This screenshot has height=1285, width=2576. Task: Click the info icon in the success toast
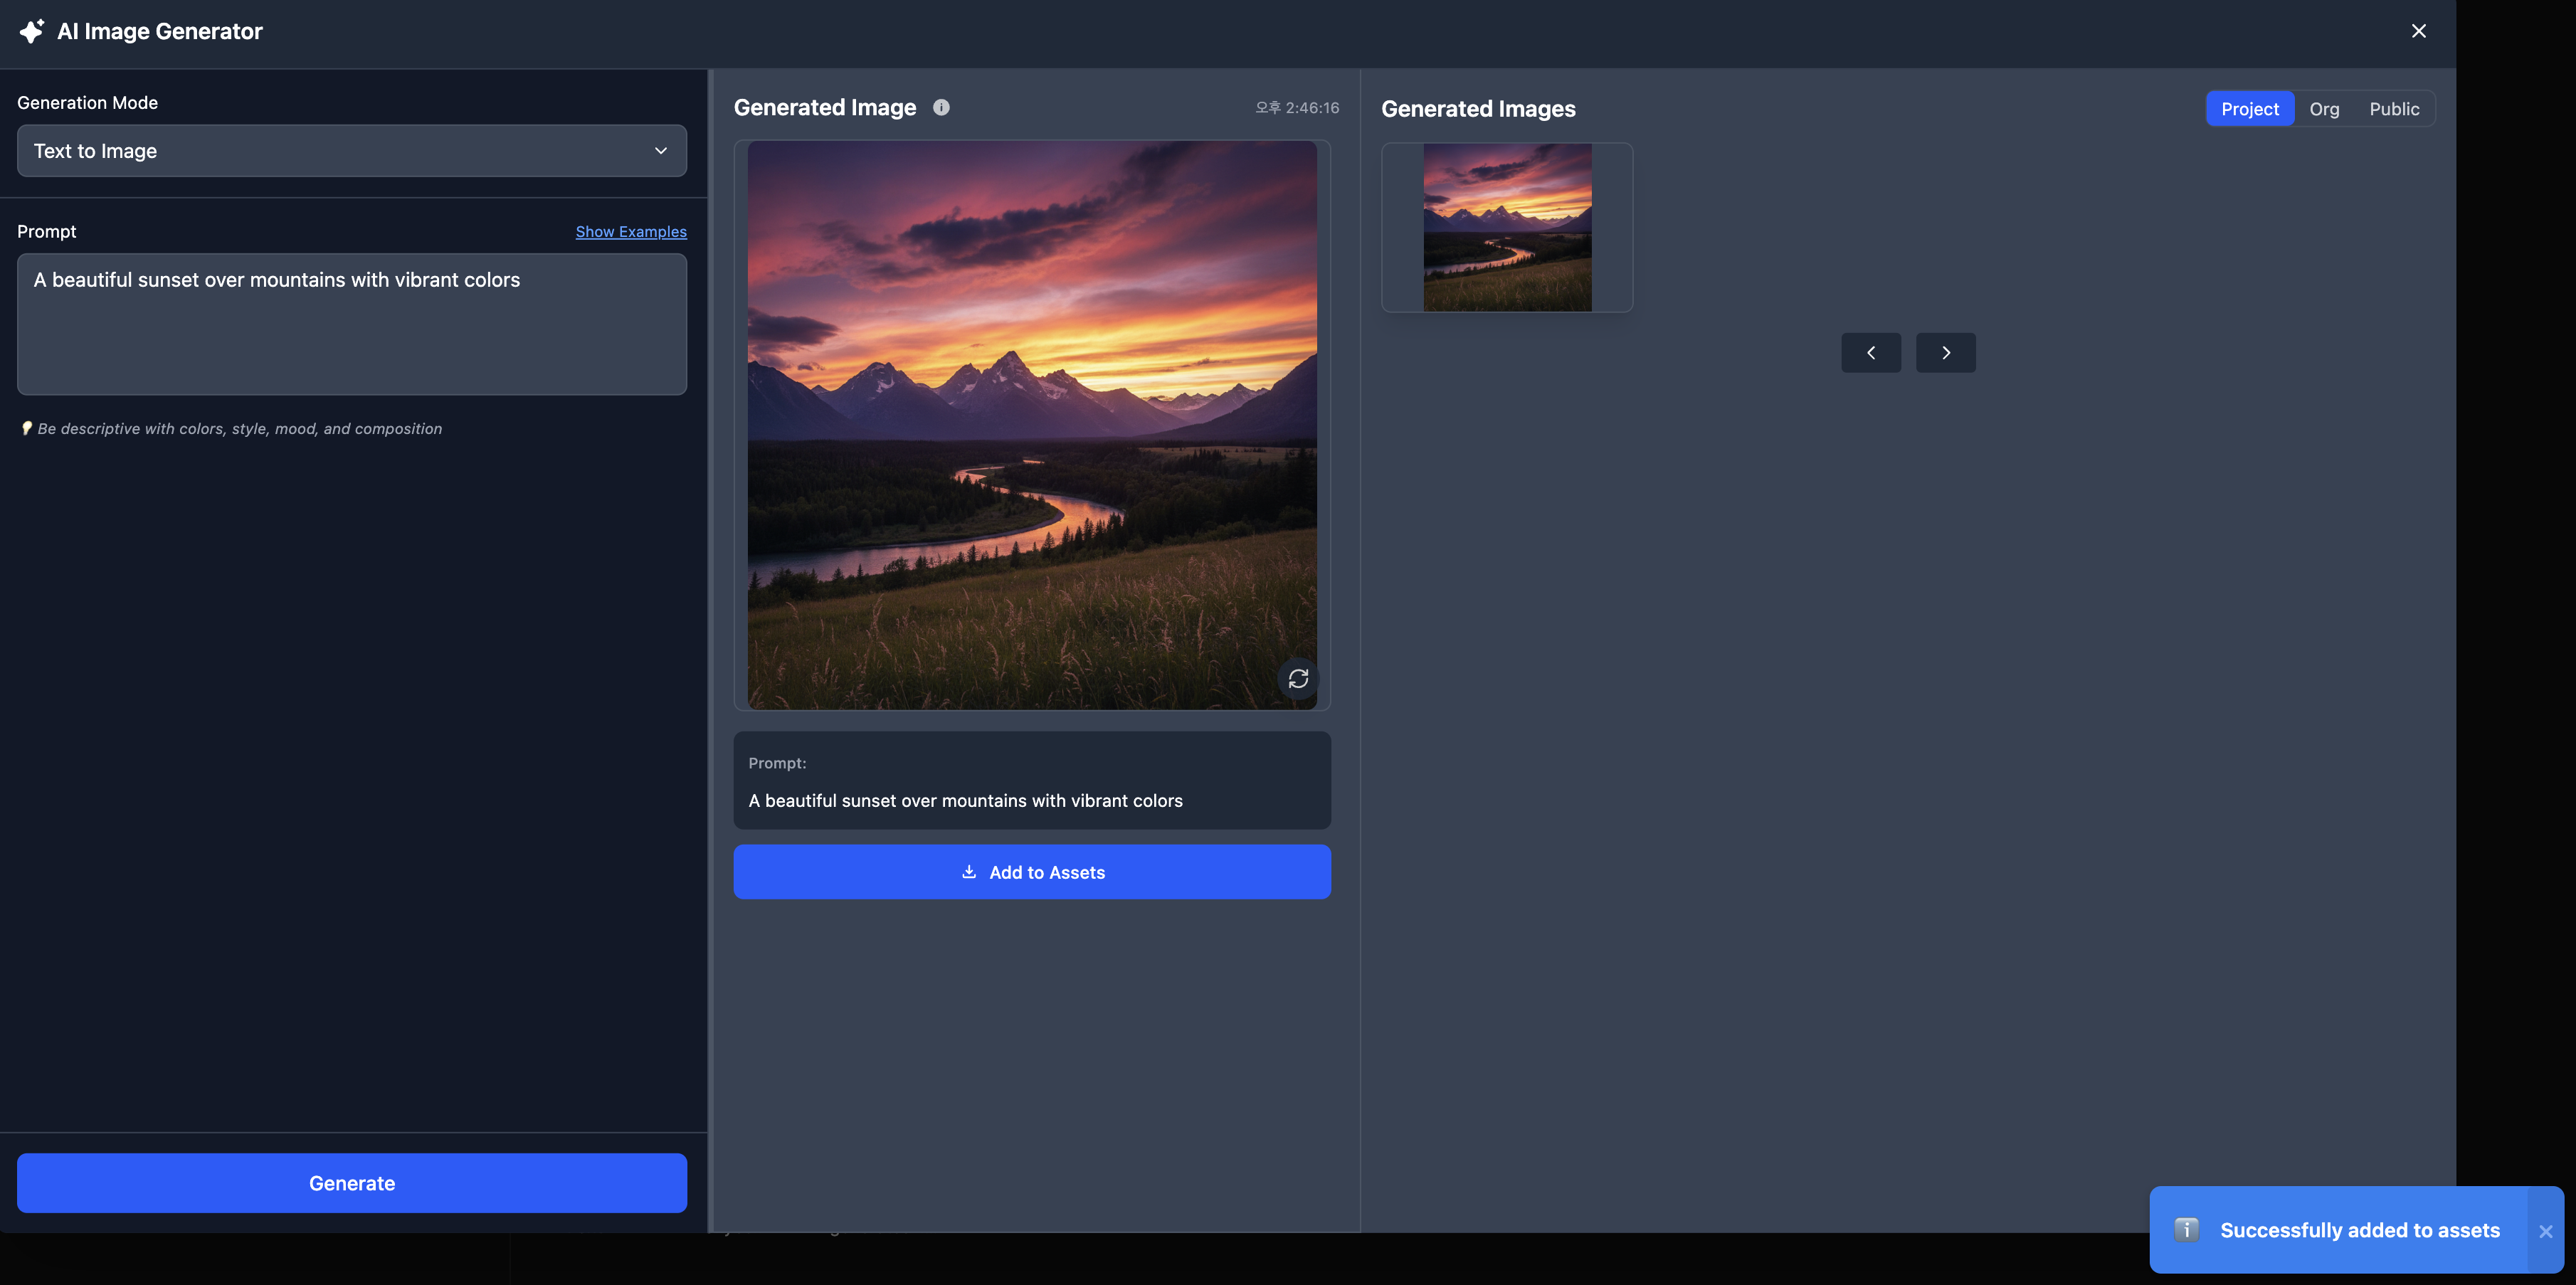(2186, 1229)
